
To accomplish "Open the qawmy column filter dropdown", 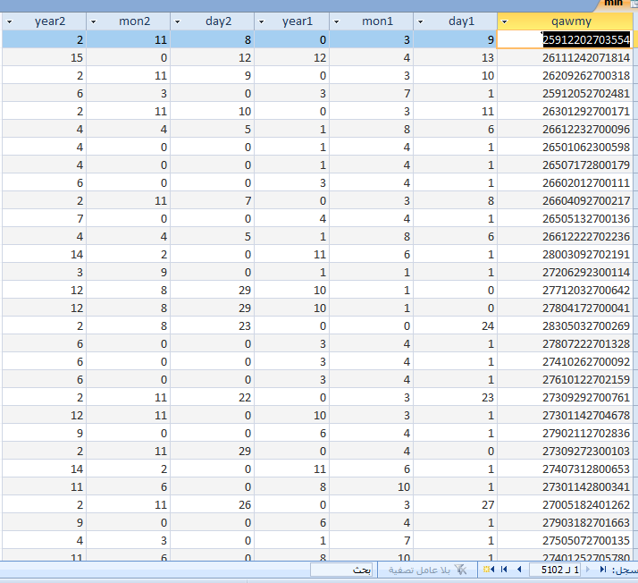I will 505,21.
